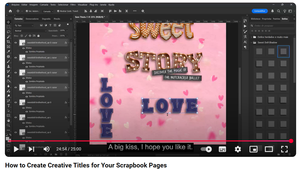Open the Camada menu
300x169 pixels.
[44, 5]
